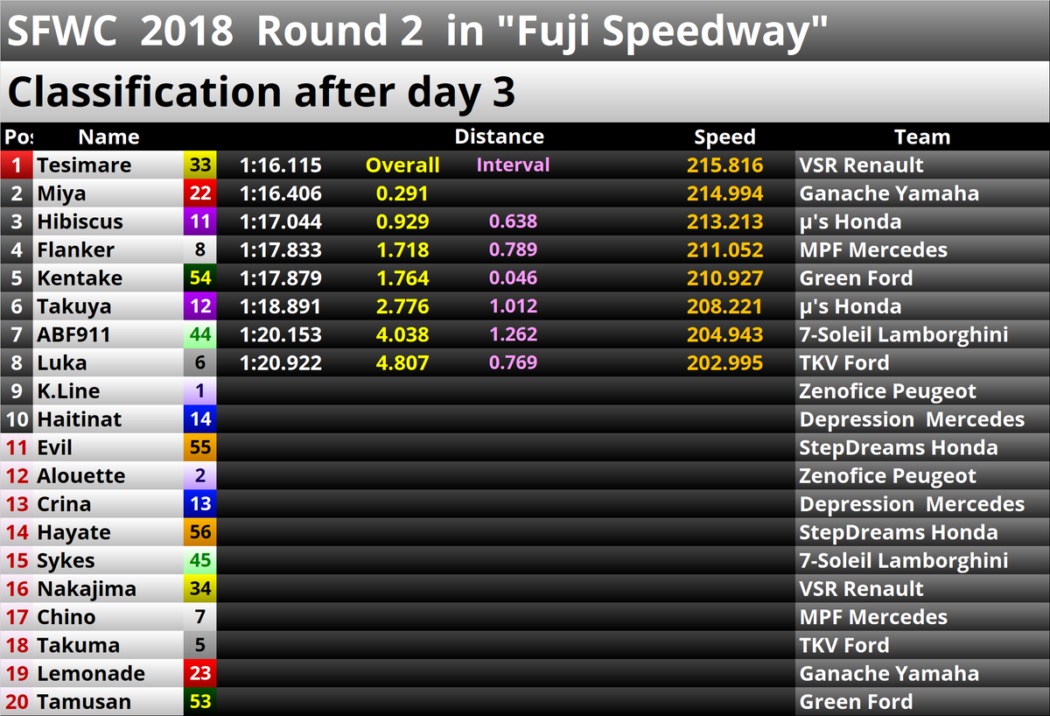
Task: Click the 'Classification after day 3' heading
Action: click(261, 91)
